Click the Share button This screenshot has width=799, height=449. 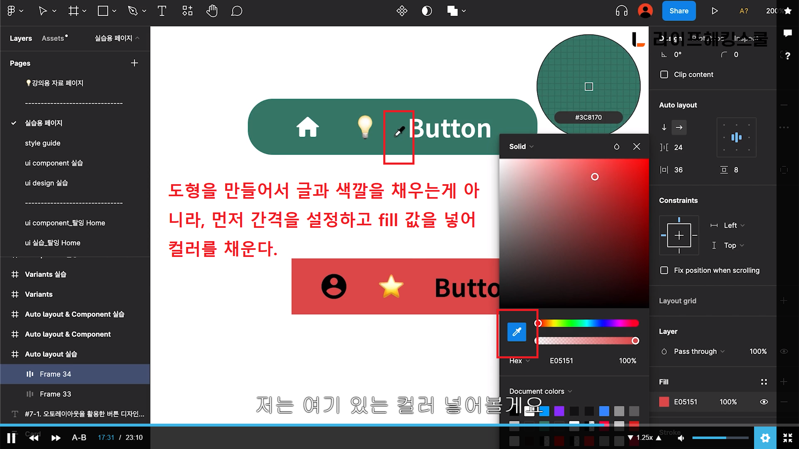(678, 11)
